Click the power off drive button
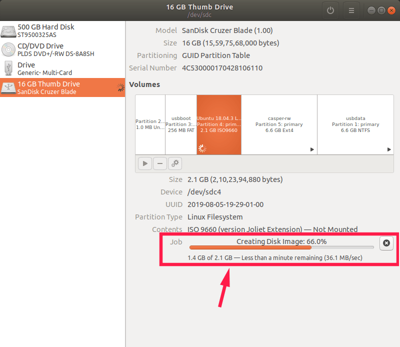The image size is (400, 347). click(330, 10)
